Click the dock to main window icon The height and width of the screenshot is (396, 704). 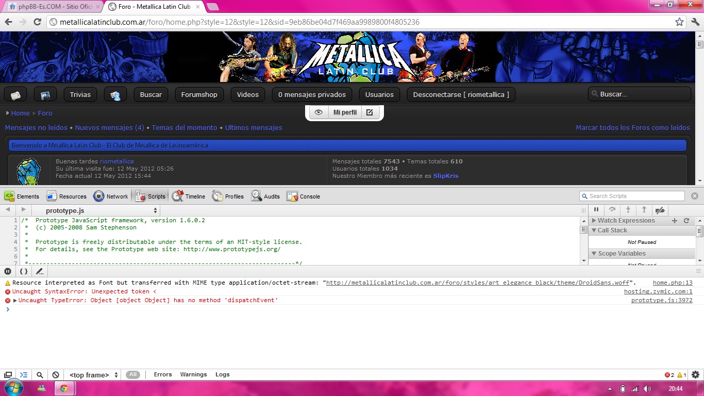[x=8, y=375]
